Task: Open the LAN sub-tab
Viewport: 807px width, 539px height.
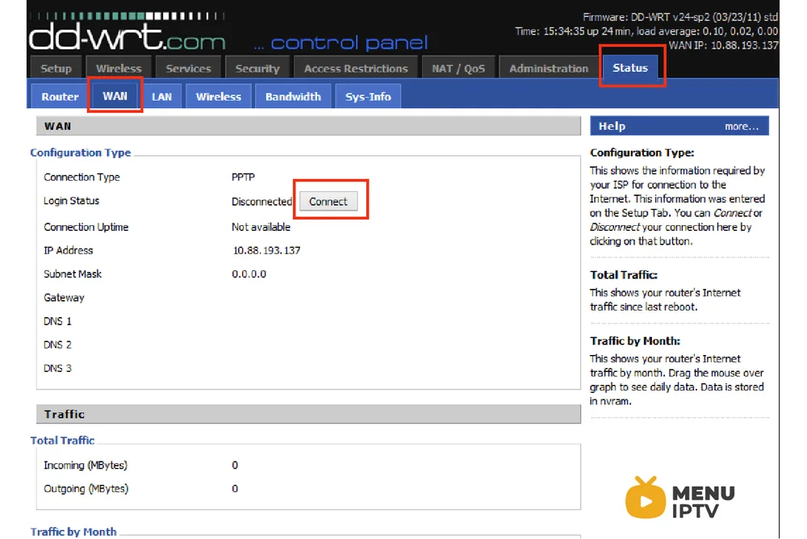Action: click(x=161, y=96)
